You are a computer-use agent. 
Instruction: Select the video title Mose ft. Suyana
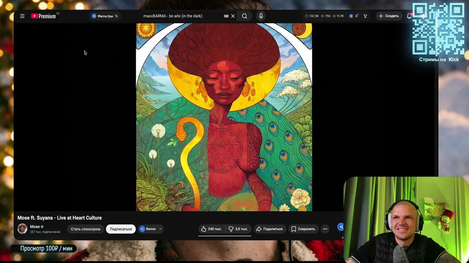pyautogui.click(x=60, y=218)
